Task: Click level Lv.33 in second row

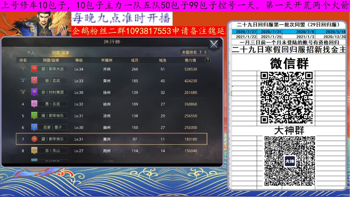Action: (x=79, y=81)
